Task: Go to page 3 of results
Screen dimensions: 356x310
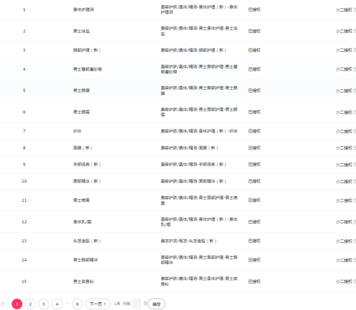Action: [x=43, y=304]
